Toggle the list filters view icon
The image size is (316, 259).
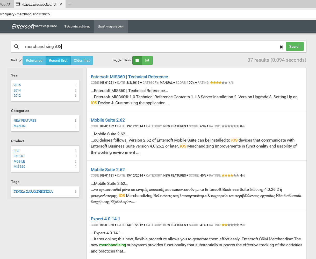pos(137,60)
